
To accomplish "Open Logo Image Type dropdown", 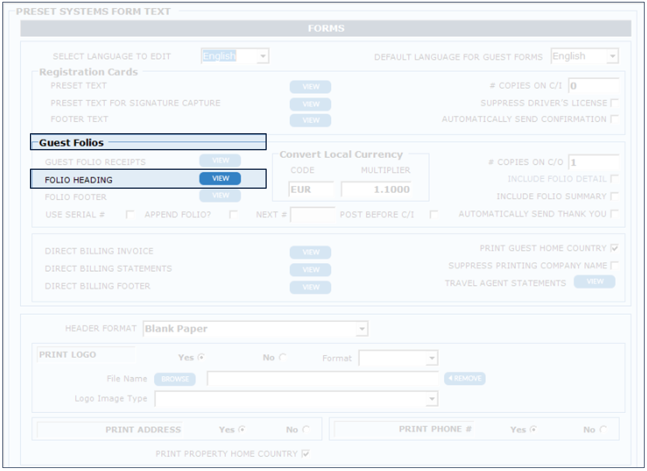I will click(432, 399).
